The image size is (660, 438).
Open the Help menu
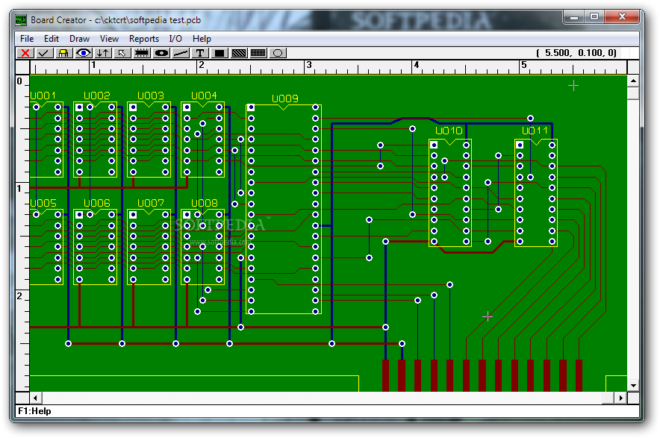[x=202, y=39]
